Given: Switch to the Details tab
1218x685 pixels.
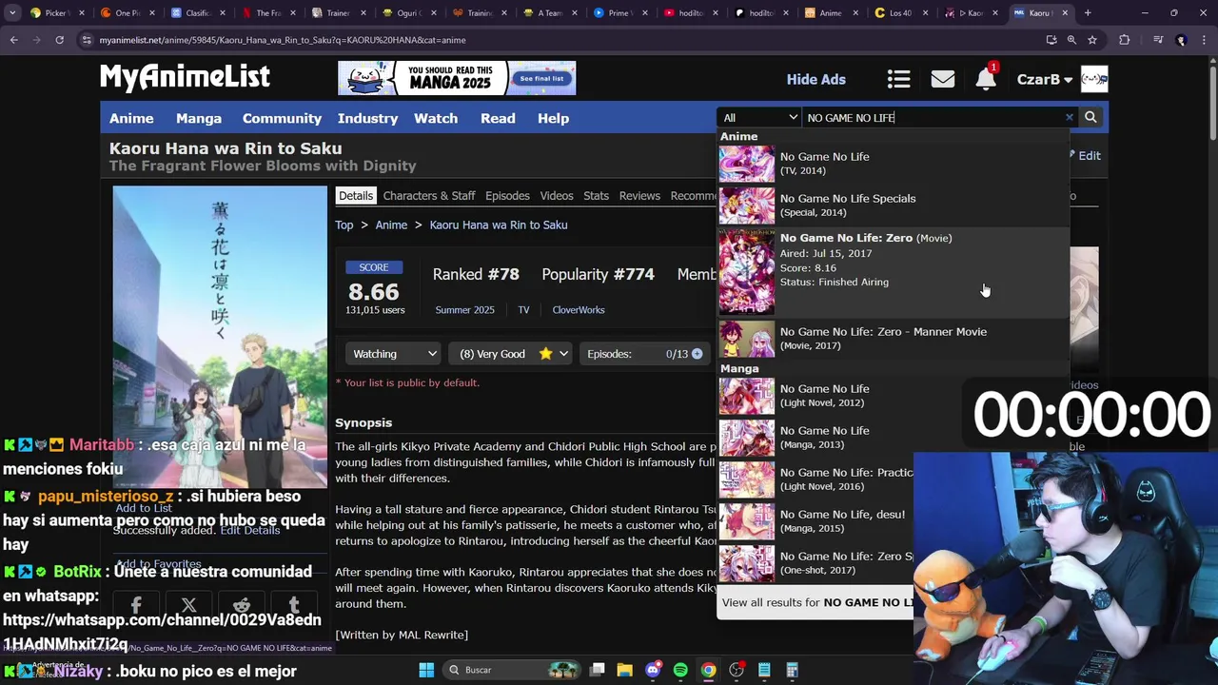Looking at the screenshot, I should click(x=356, y=196).
